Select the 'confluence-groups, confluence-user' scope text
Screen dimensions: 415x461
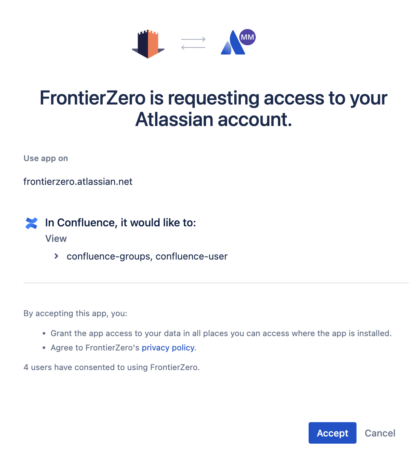147,257
